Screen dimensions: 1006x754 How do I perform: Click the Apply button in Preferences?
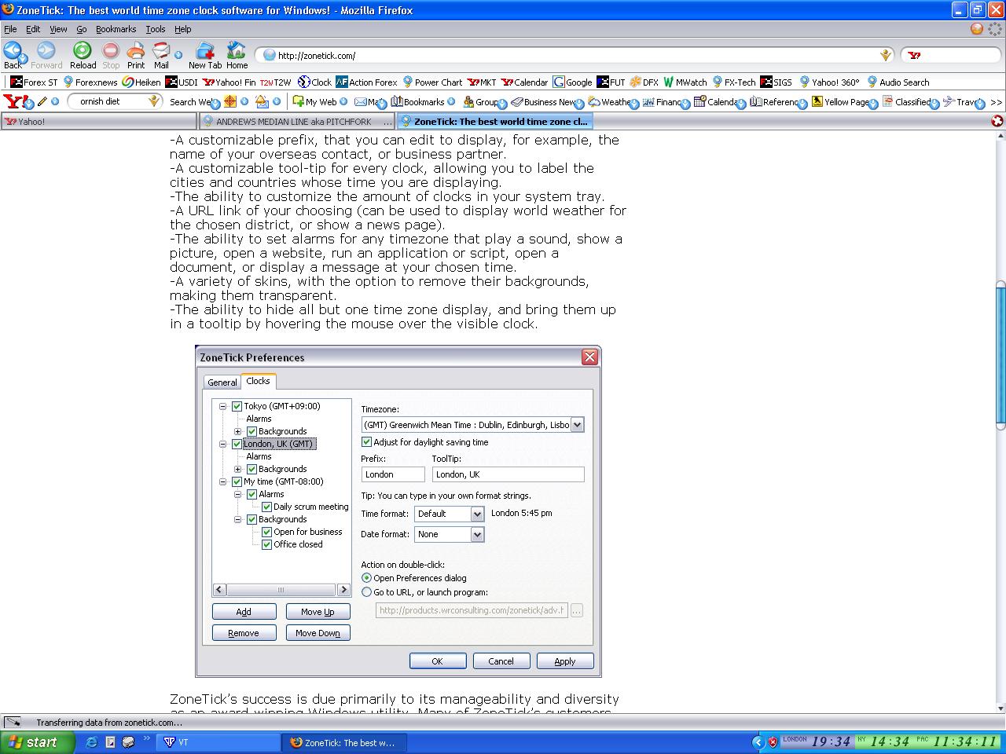565,661
